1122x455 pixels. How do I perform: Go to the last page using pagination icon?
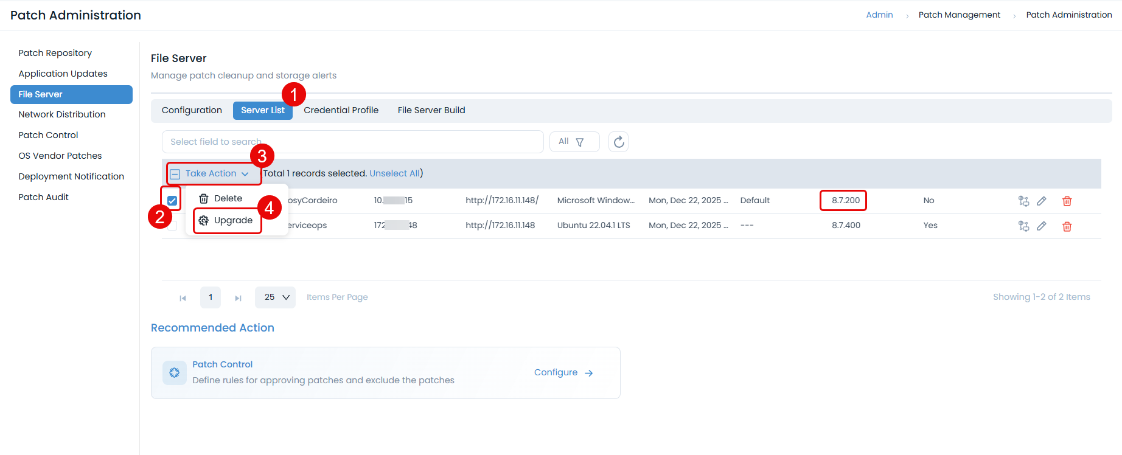238,298
